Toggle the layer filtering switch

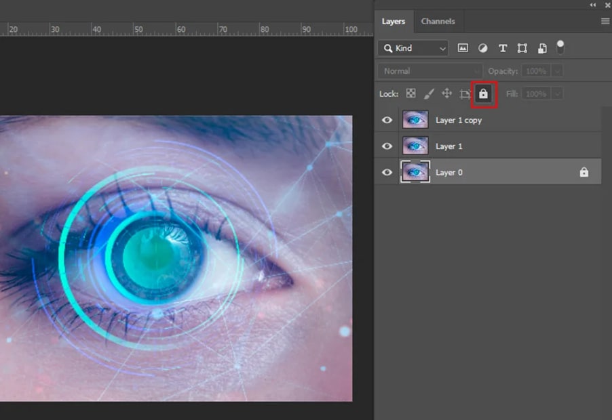[x=560, y=47]
